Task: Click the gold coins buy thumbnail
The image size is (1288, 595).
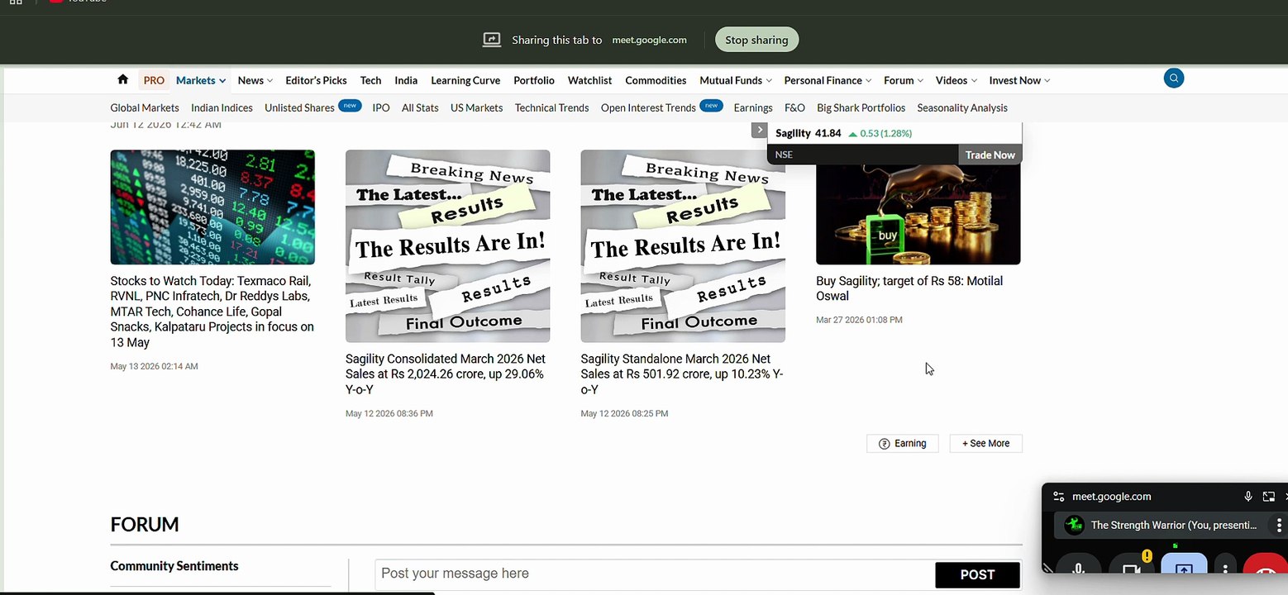Action: [918, 214]
